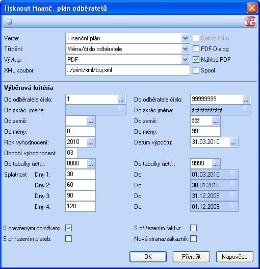The image size is (260, 269).
Task: Click the Splatnost label
Action: (16, 175)
